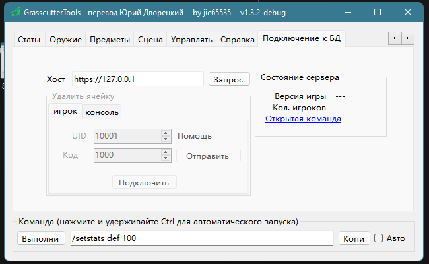This screenshot has width=429, height=264.
Task: Switch to the Статы tab
Action: pos(29,40)
